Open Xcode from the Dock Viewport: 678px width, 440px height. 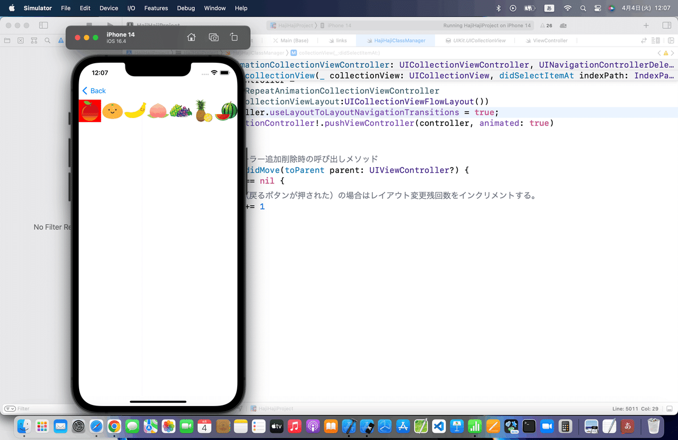349,425
